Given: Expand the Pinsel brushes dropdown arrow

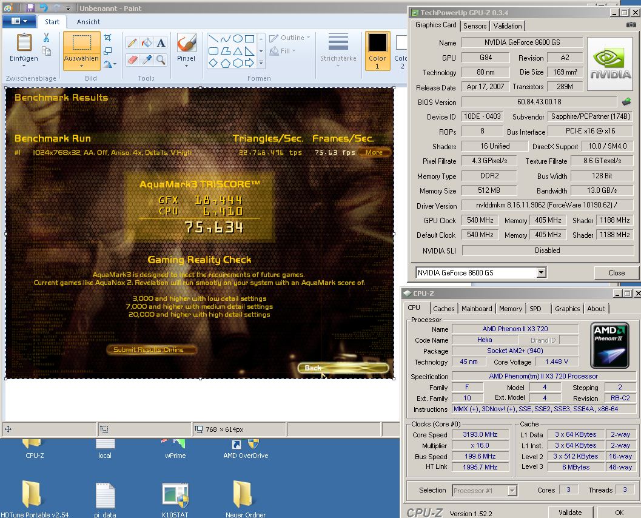Looking at the screenshot, I should click(186, 66).
